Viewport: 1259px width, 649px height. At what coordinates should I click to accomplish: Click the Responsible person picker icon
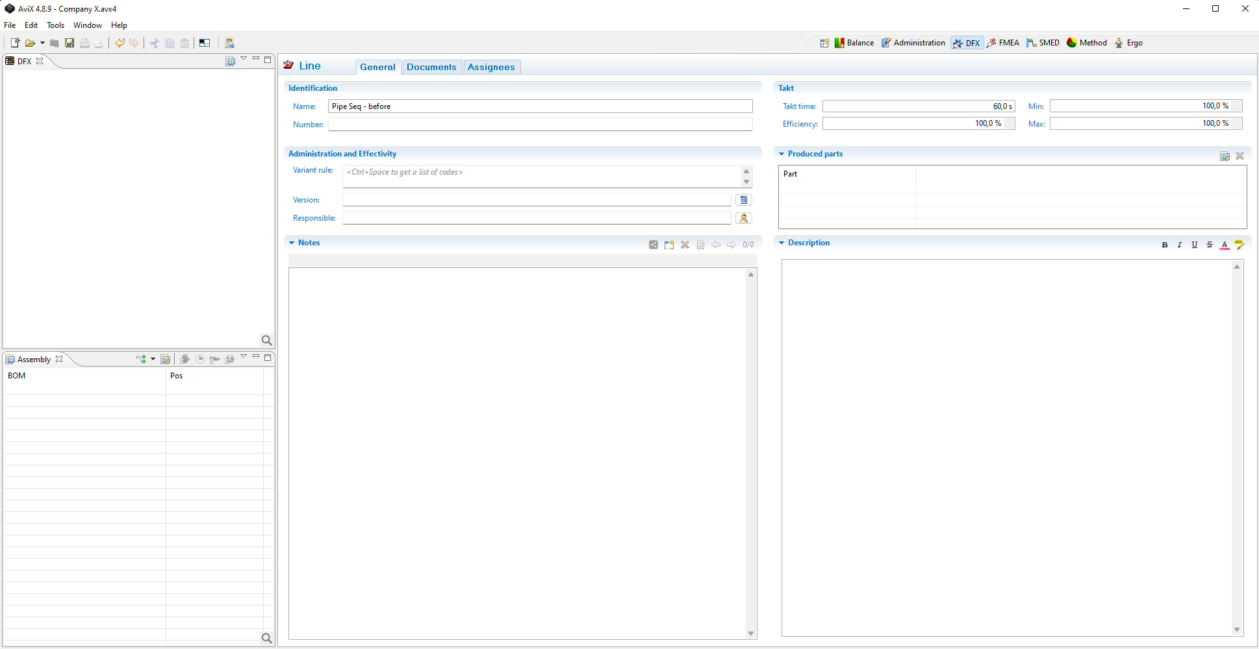[744, 218]
